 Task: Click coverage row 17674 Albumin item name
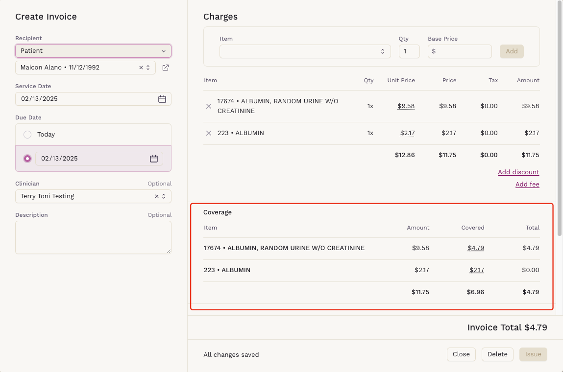click(284, 248)
